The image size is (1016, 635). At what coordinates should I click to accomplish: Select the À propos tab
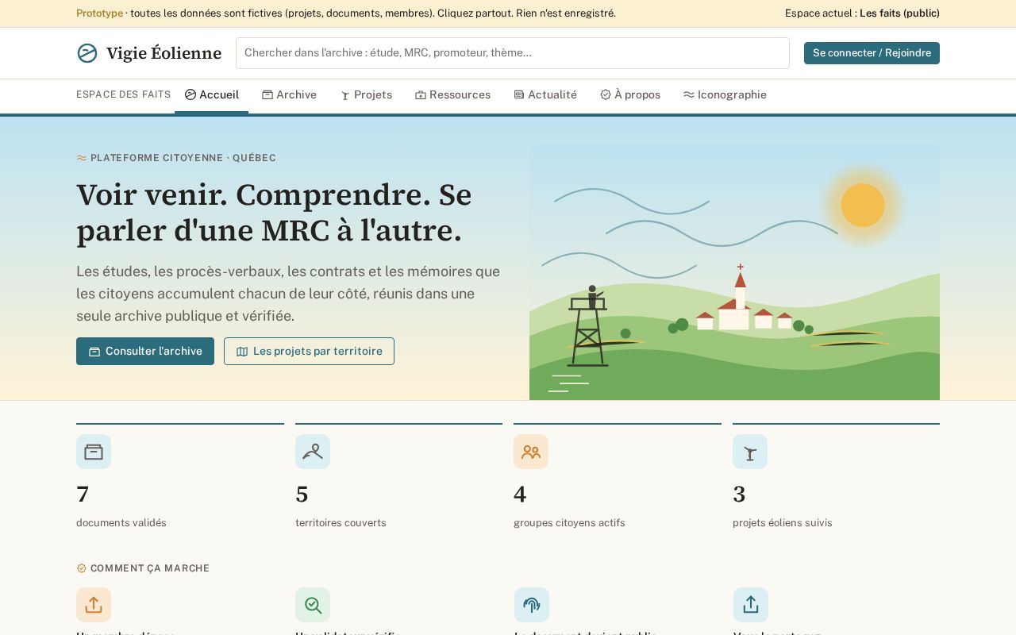[630, 95]
